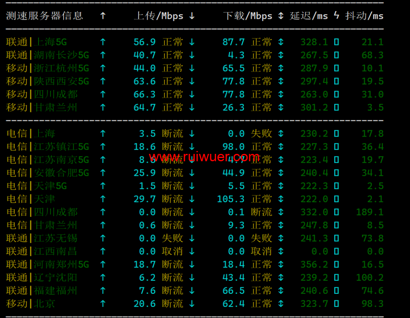Click the upload arrow in 联通 上海5G row
This screenshot has width=410, height=318.
102,42
